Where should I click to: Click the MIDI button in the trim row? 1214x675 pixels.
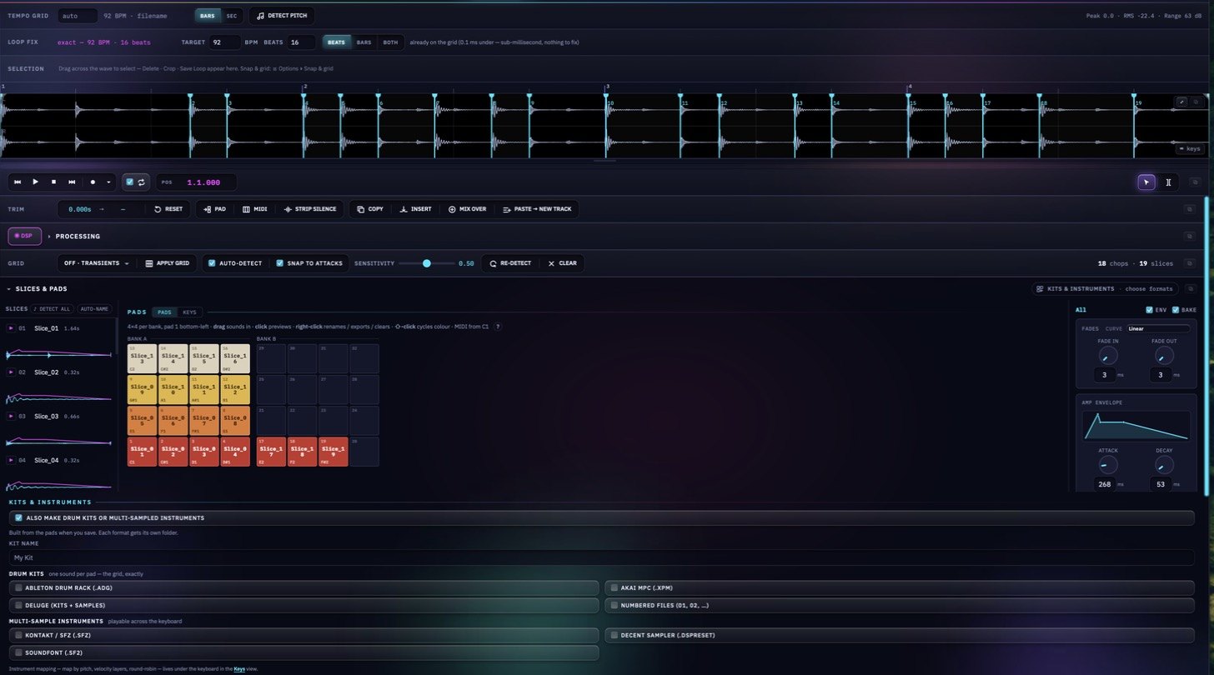click(x=255, y=209)
